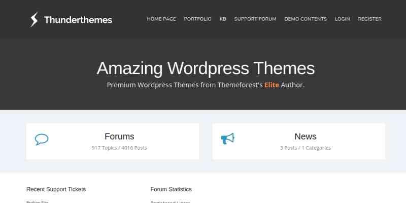Click the 3 Posts / 1 Categories text
The image size is (406, 203).
tap(305, 148)
